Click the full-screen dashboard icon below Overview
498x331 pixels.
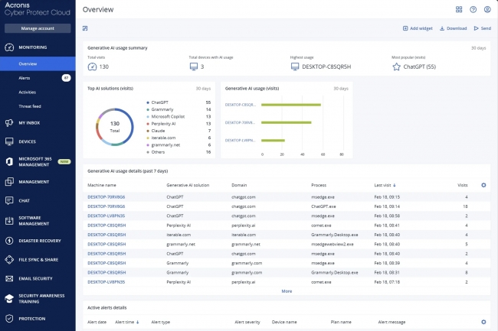85,28
